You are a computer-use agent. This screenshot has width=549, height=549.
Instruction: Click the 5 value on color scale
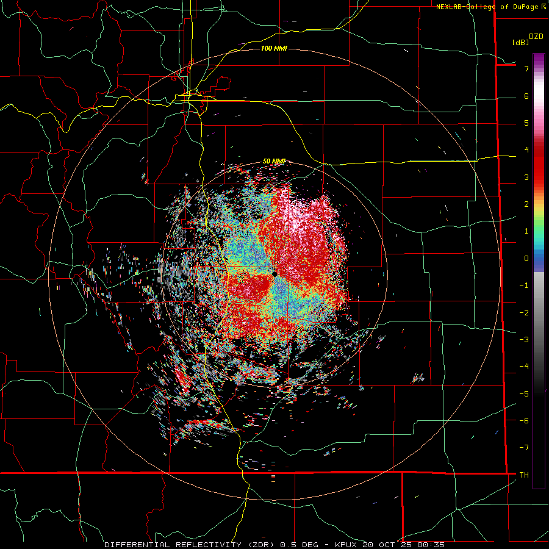point(526,123)
